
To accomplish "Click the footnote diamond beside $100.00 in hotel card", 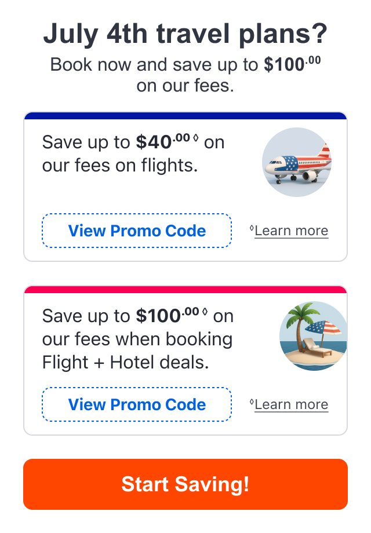I will [205, 311].
